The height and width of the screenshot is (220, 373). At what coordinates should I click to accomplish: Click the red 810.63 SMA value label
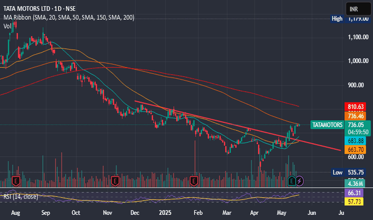[355, 107]
